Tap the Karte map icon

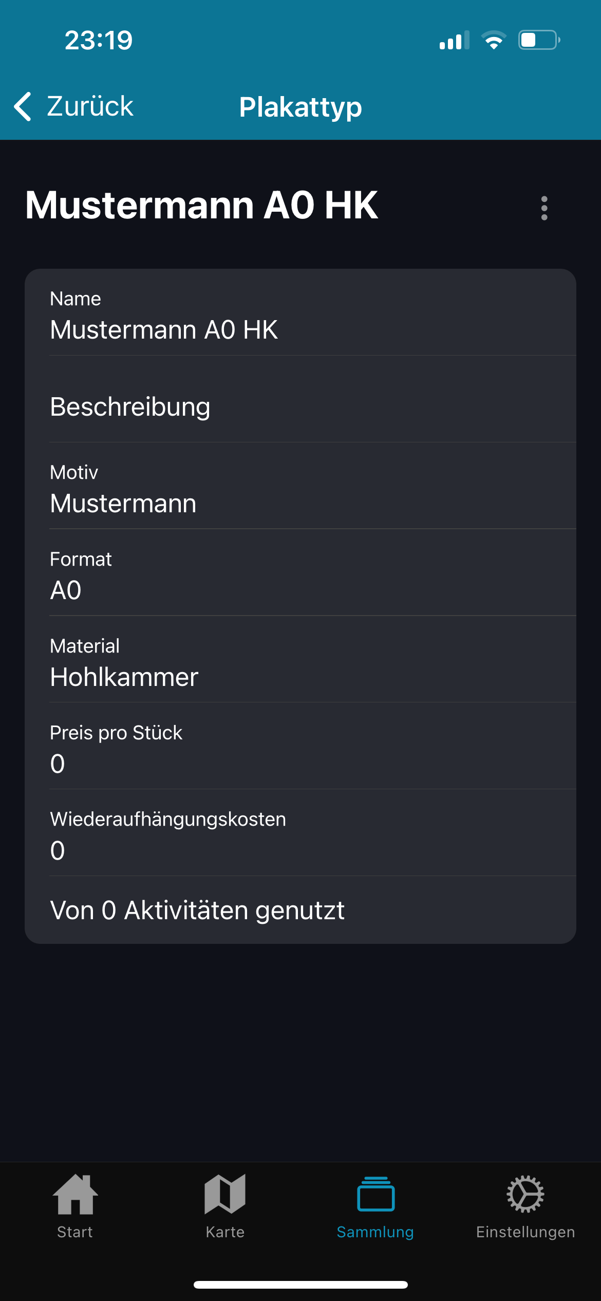[225, 1194]
